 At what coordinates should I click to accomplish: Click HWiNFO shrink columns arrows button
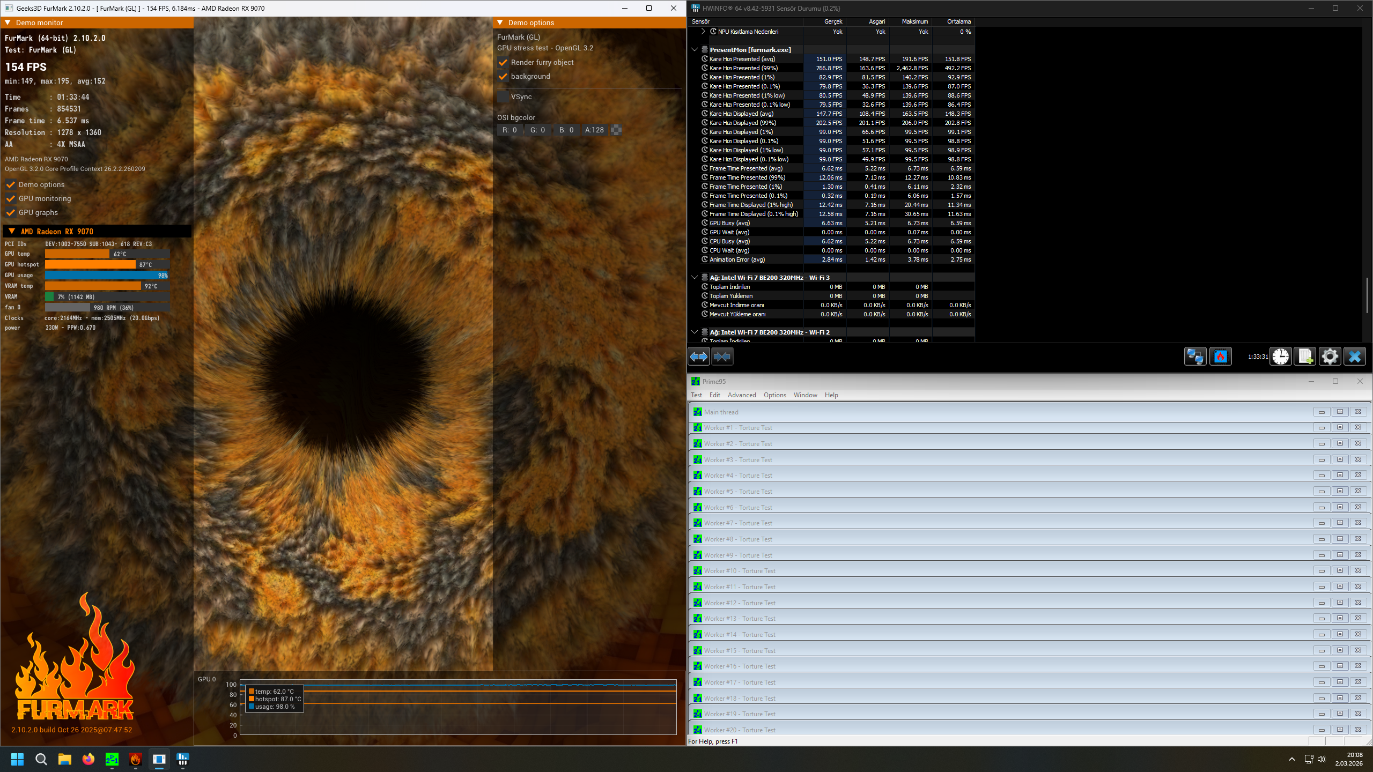[x=722, y=357]
